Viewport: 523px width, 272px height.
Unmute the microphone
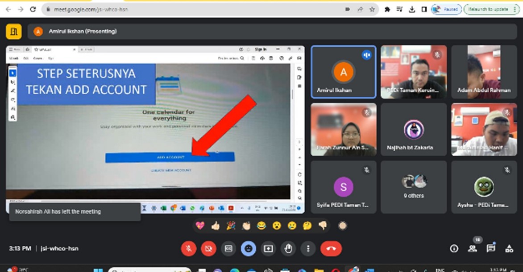tap(188, 249)
